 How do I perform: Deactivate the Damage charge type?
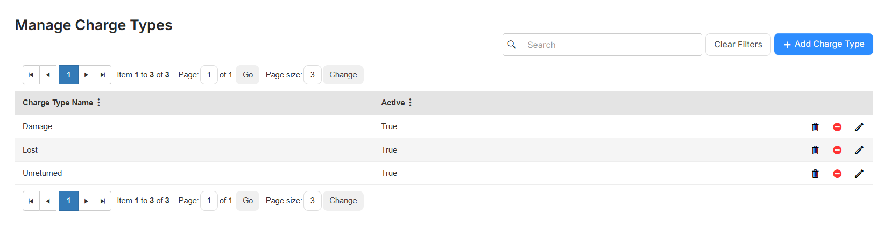(x=837, y=127)
